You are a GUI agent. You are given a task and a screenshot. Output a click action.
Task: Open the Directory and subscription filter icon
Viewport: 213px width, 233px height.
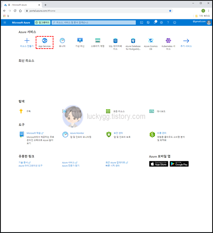click(x=148, y=23)
